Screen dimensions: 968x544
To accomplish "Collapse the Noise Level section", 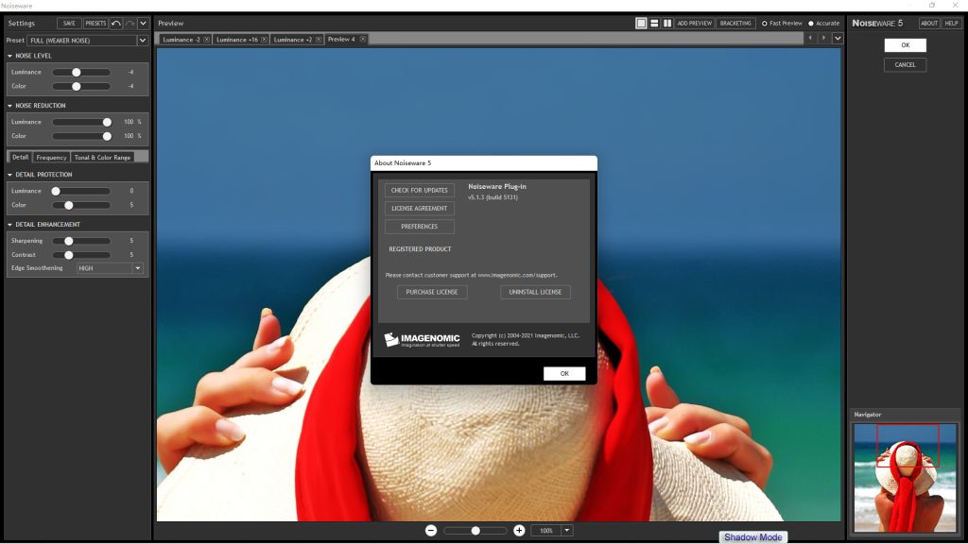I will [9, 56].
